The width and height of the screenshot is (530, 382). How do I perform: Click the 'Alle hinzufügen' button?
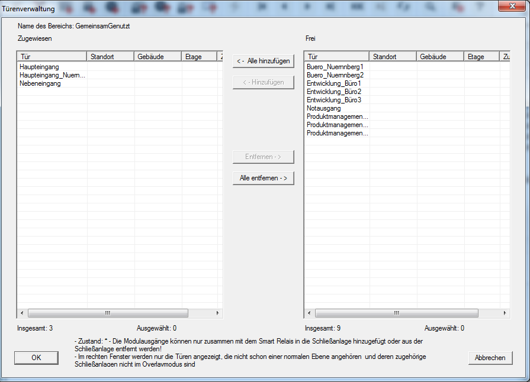pos(263,61)
